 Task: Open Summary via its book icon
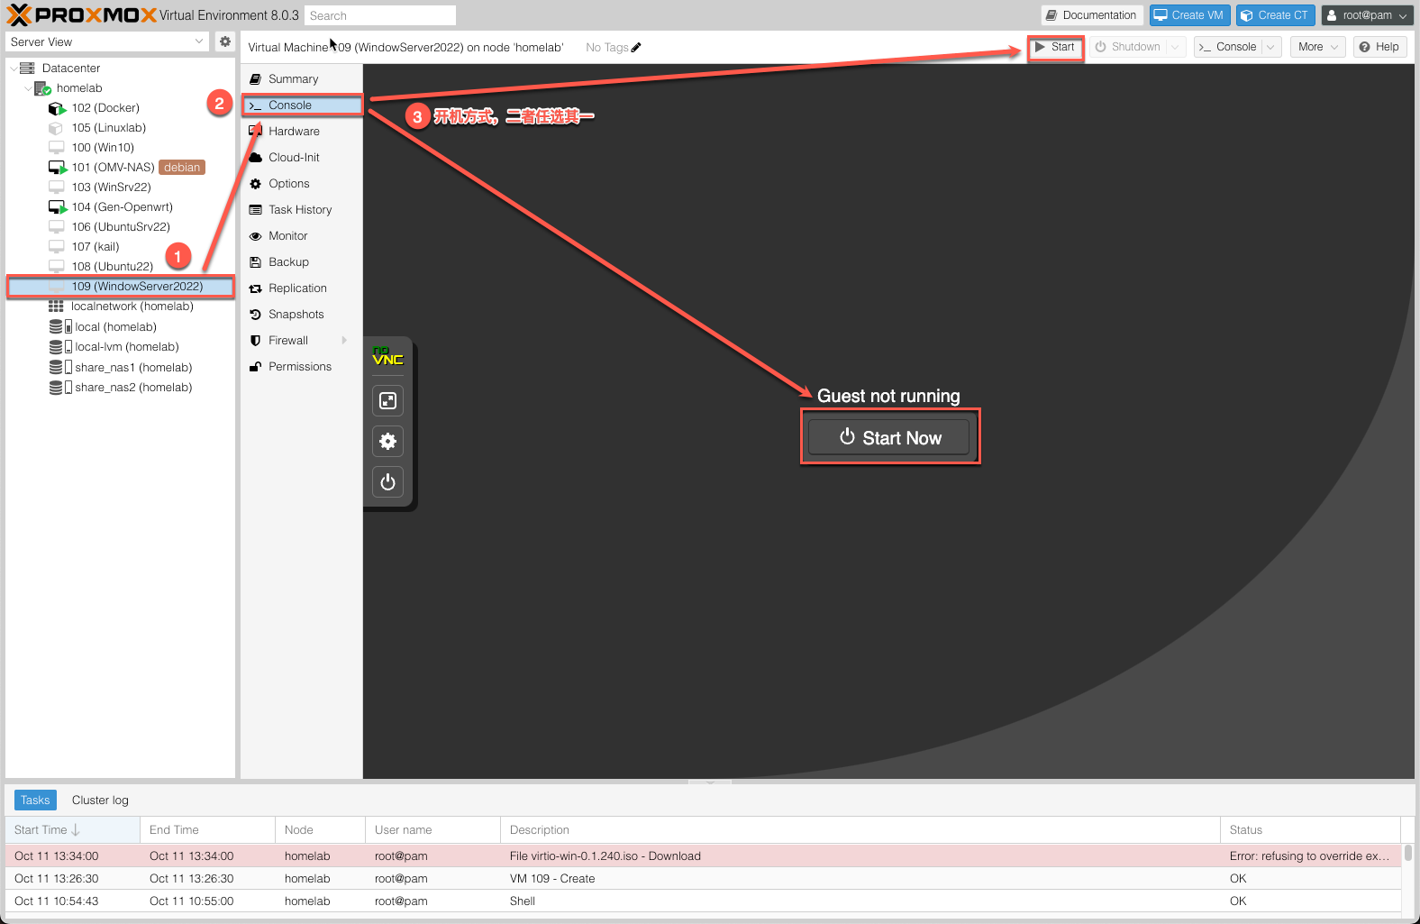(256, 79)
